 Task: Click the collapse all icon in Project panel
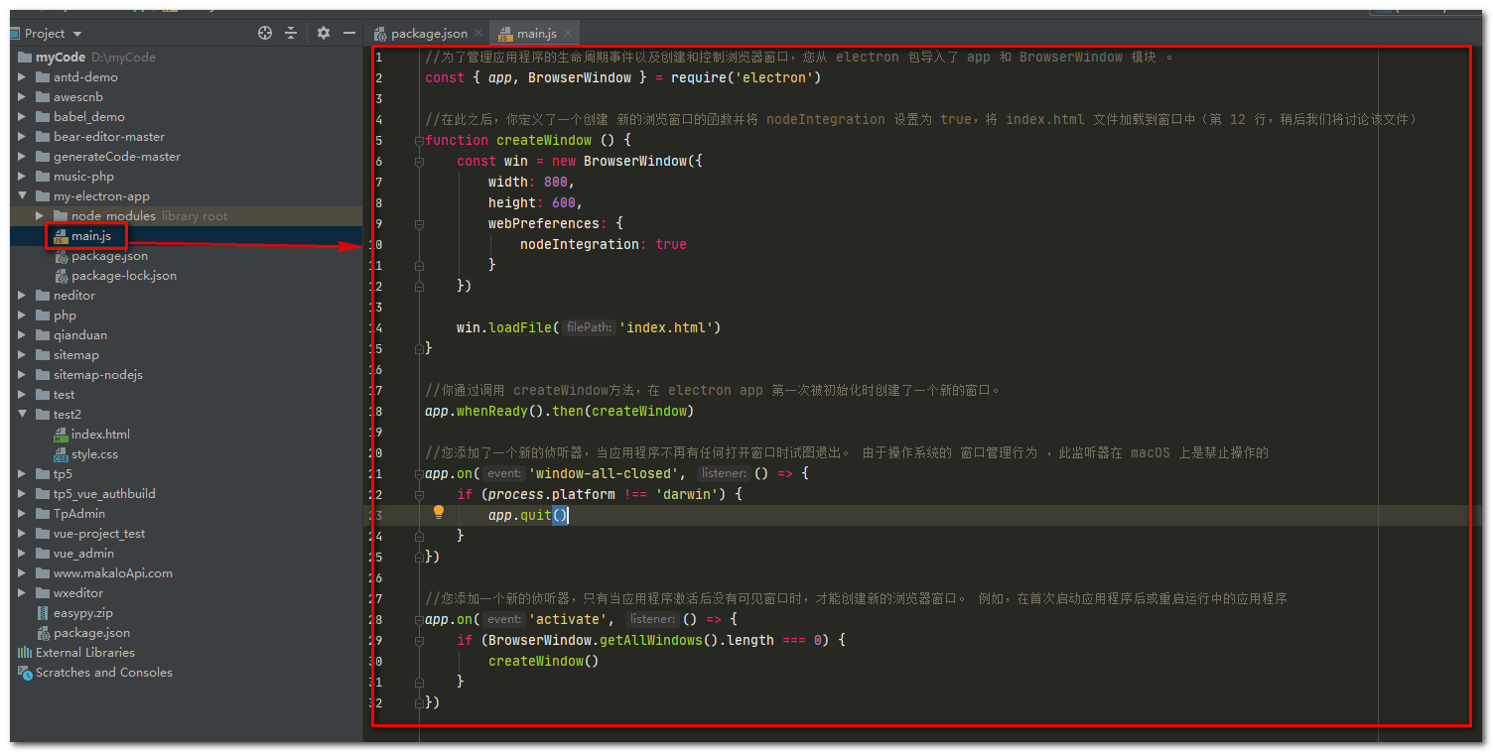291,33
